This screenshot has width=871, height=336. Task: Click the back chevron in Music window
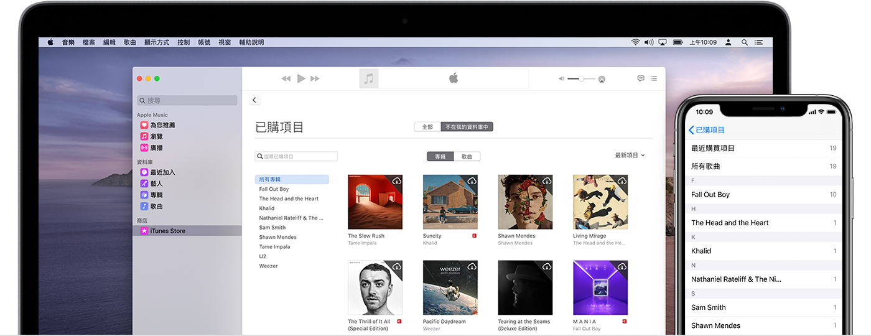click(x=254, y=100)
